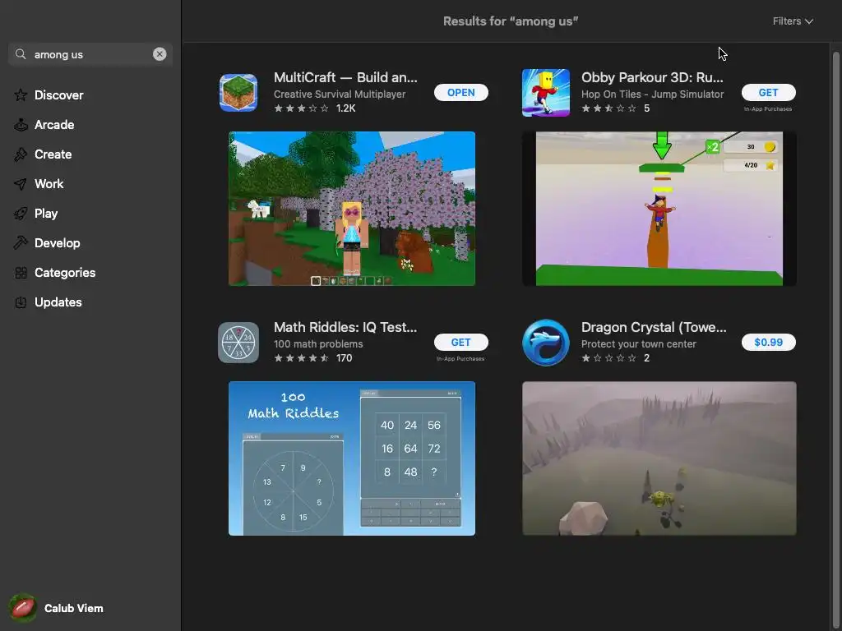Select the Develop hammer icon
Screen dimensions: 842x631
tap(21, 243)
